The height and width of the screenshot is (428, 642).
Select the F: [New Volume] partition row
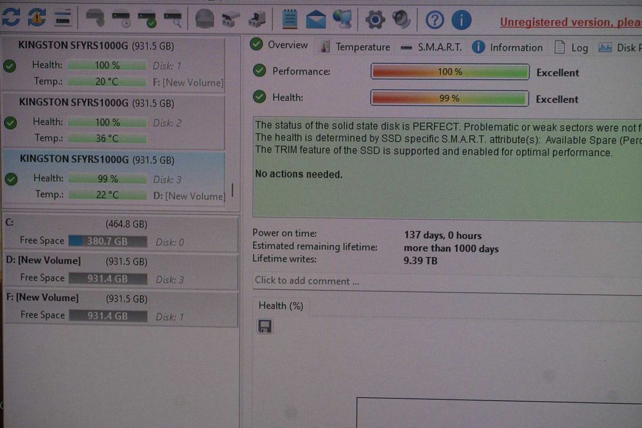pyautogui.click(x=121, y=308)
